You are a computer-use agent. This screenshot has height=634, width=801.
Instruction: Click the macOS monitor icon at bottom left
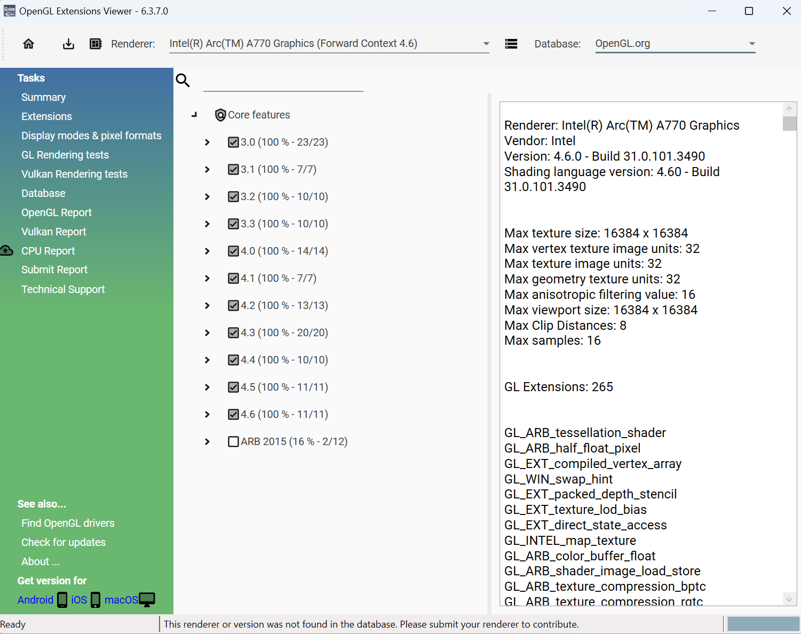(146, 599)
